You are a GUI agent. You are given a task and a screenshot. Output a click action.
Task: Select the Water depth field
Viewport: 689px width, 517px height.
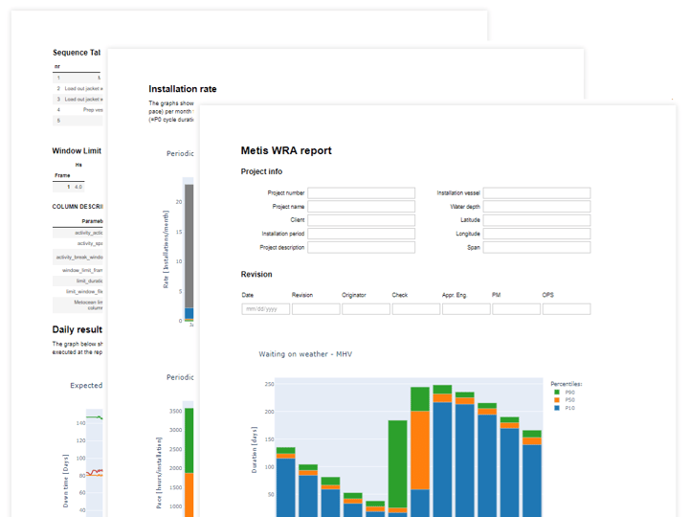(537, 207)
